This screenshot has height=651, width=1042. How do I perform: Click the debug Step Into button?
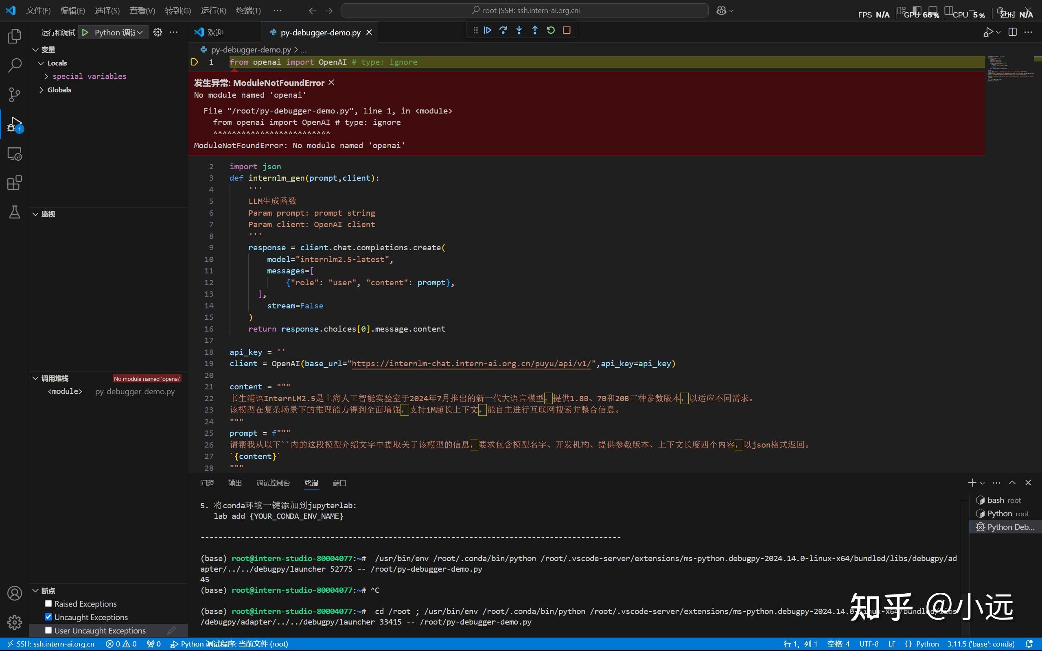pos(519,31)
